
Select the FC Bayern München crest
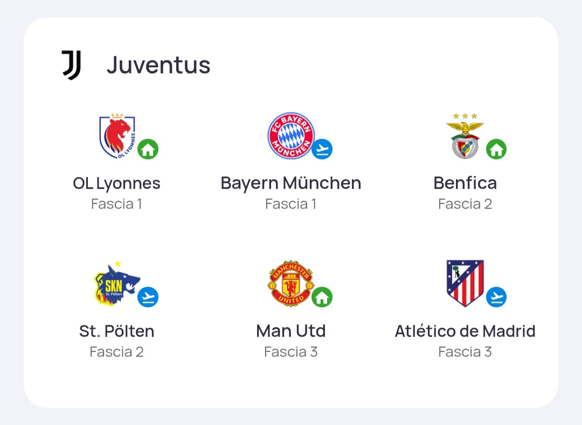[291, 136]
